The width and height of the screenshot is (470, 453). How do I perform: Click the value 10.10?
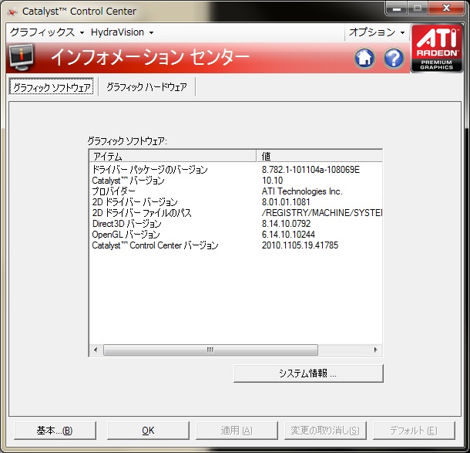(273, 181)
